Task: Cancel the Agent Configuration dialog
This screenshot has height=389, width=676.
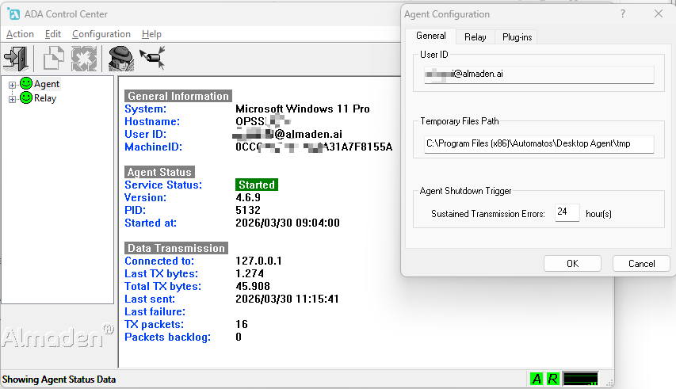Action: pyautogui.click(x=641, y=264)
